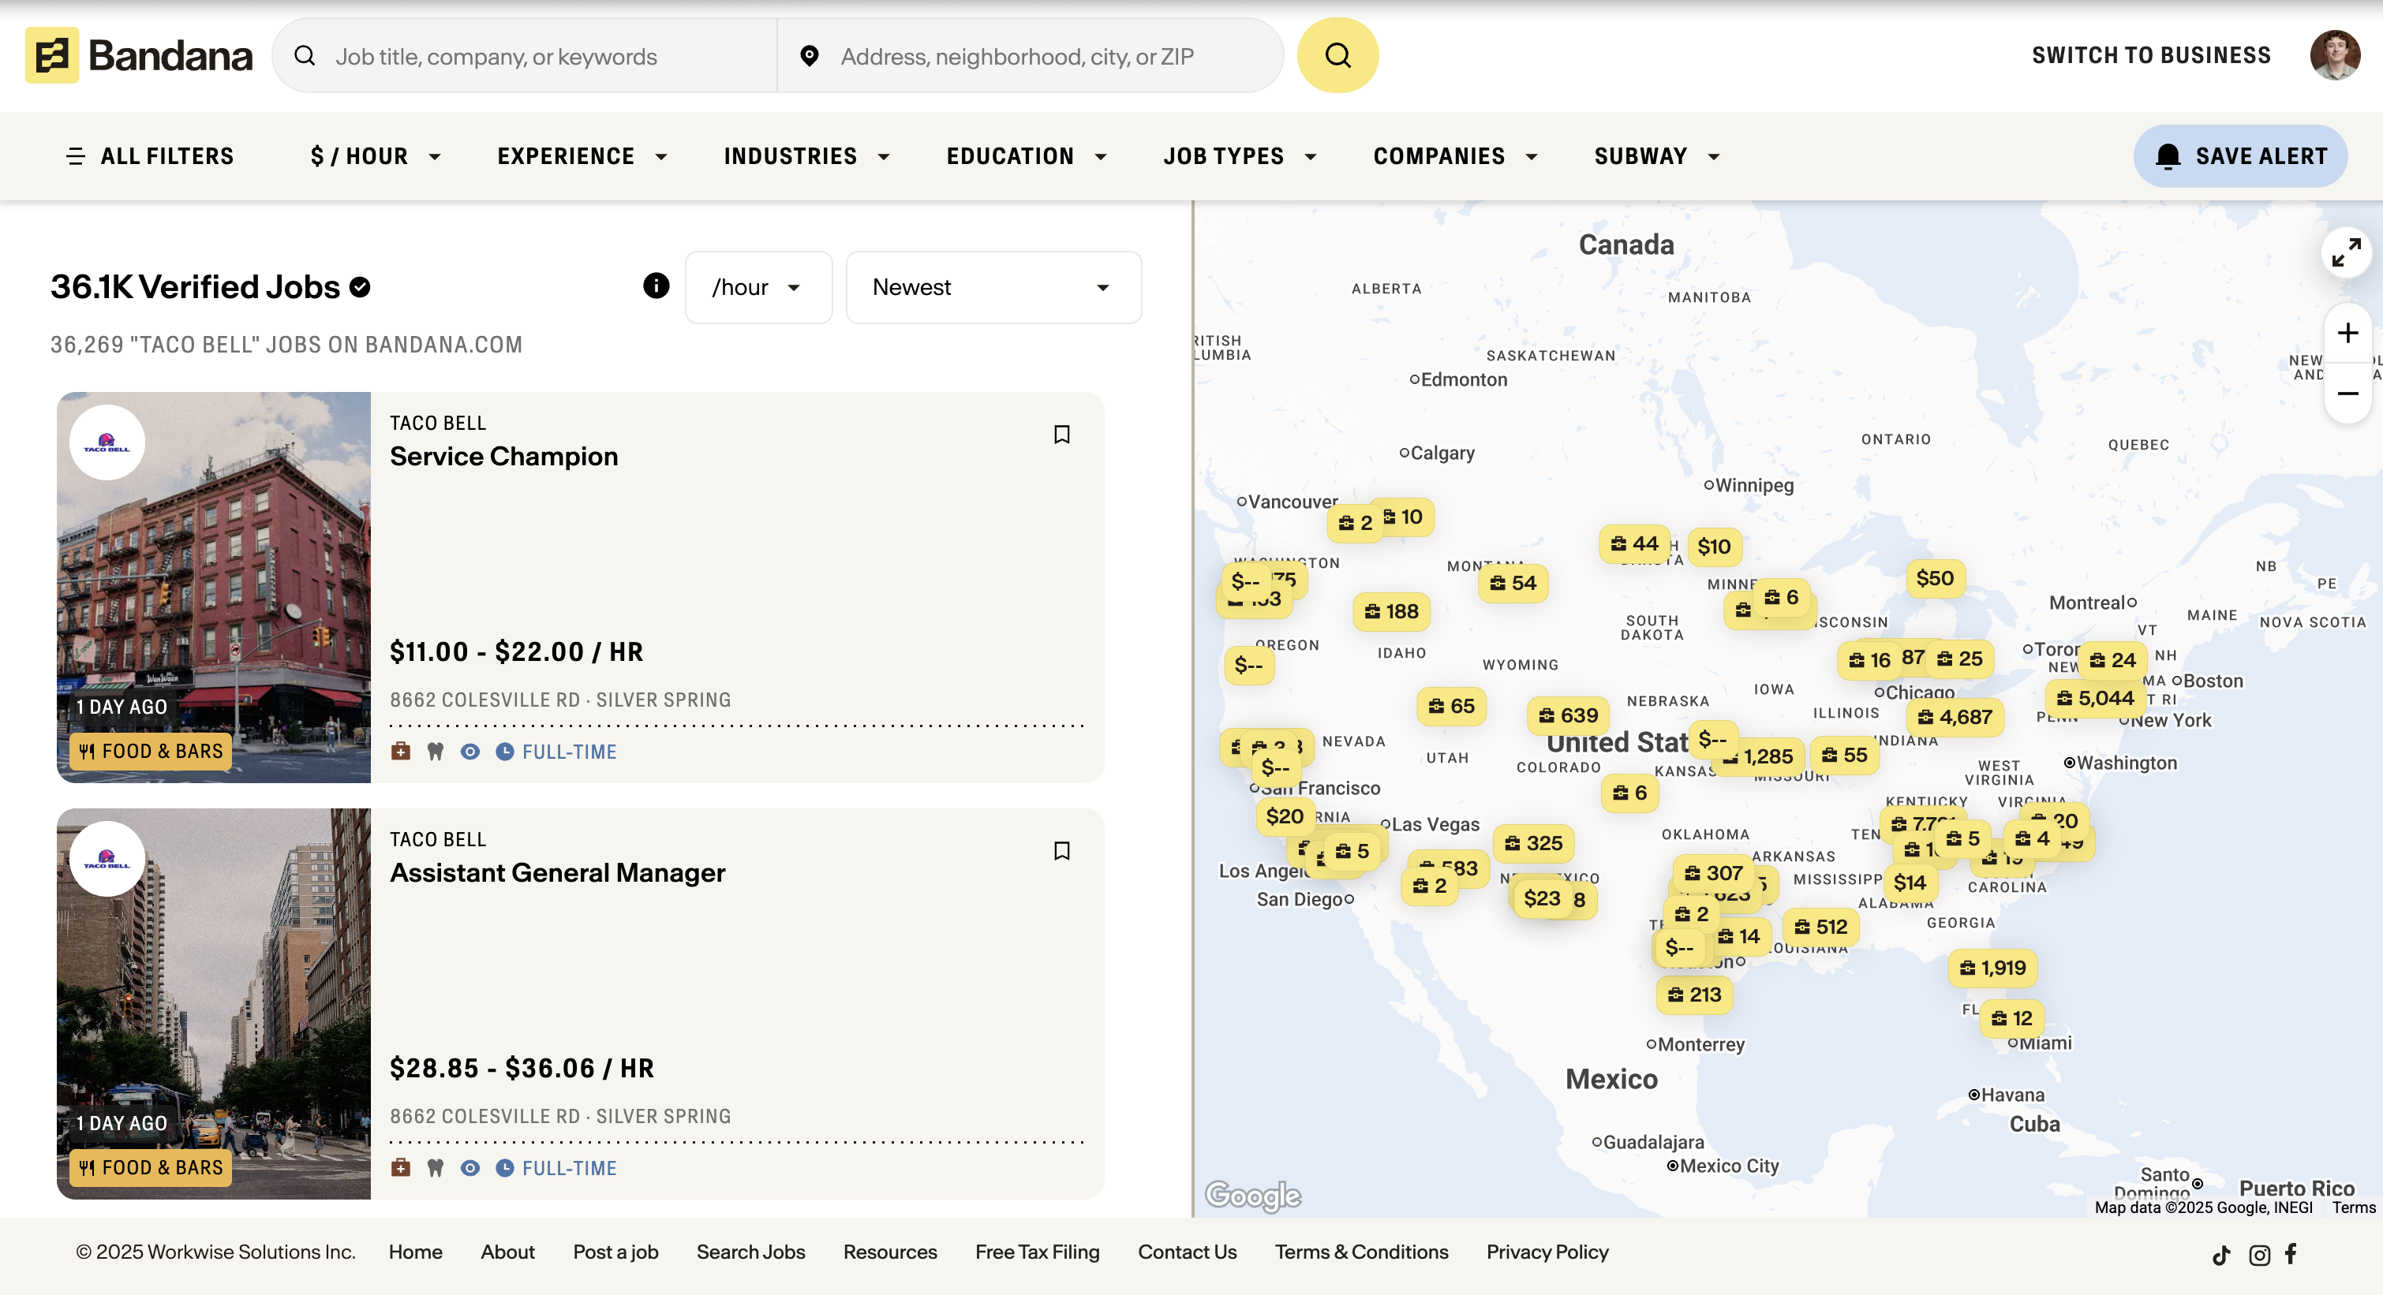This screenshot has height=1295, width=2383.
Task: Click the 639 jobs map cluster
Action: click(x=1568, y=715)
